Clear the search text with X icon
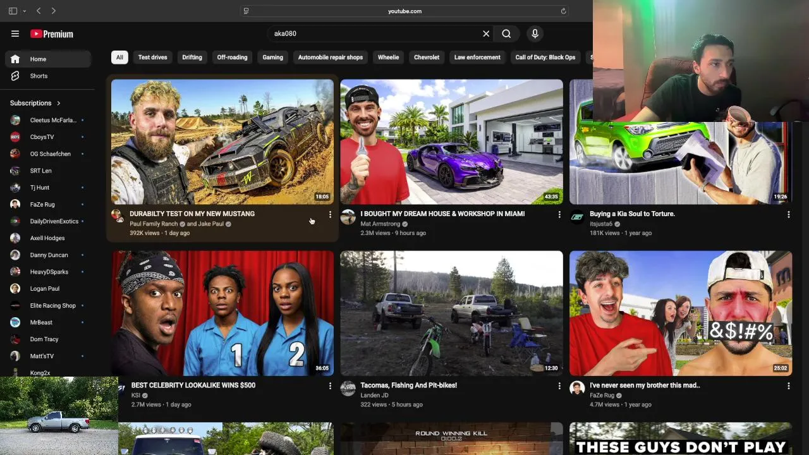This screenshot has width=809, height=455. 486,33
